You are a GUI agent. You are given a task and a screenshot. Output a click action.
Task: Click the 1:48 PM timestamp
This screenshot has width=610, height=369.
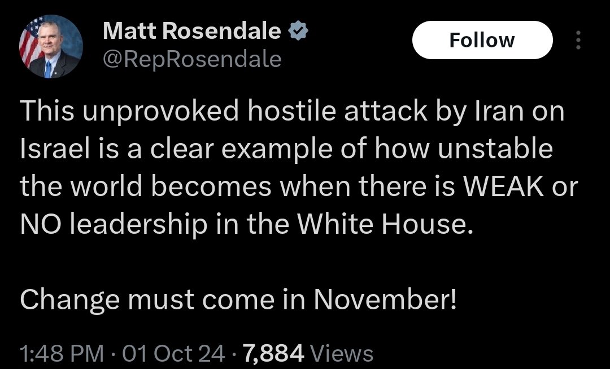tap(62, 354)
